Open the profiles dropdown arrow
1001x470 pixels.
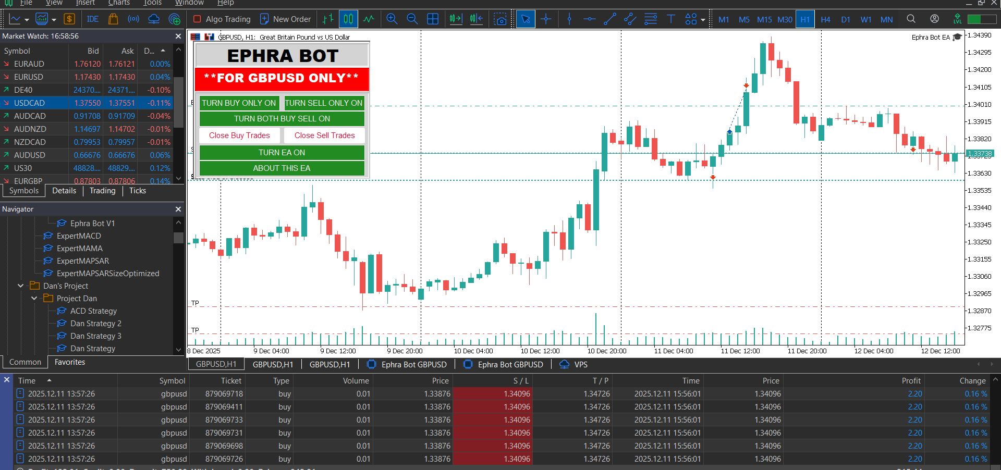[54, 20]
